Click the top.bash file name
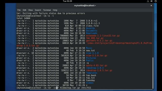162x91 pixels. (91, 75)
